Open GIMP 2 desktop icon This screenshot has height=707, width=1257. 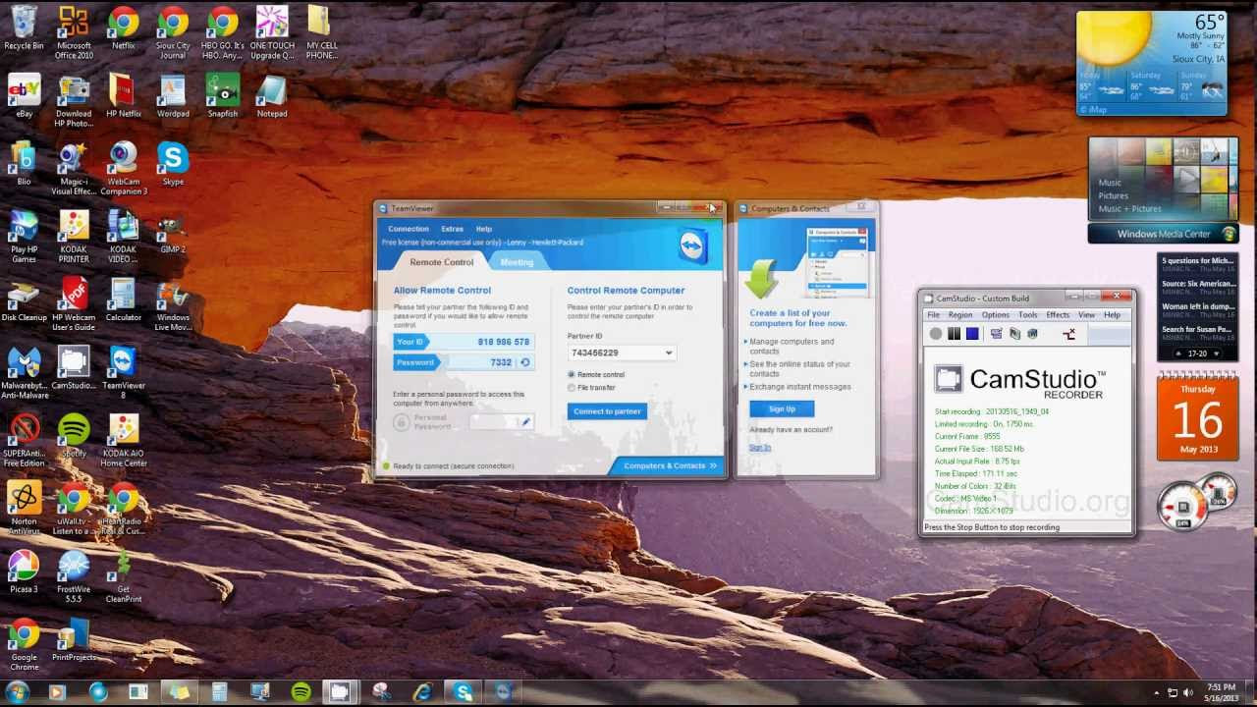pyautogui.click(x=173, y=233)
